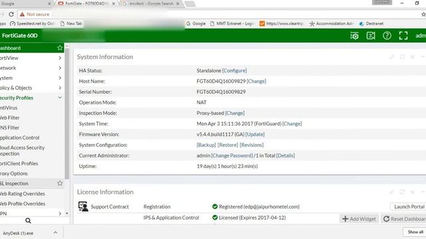
Task: Click the Reset Dashboard button
Action: tap(403, 218)
